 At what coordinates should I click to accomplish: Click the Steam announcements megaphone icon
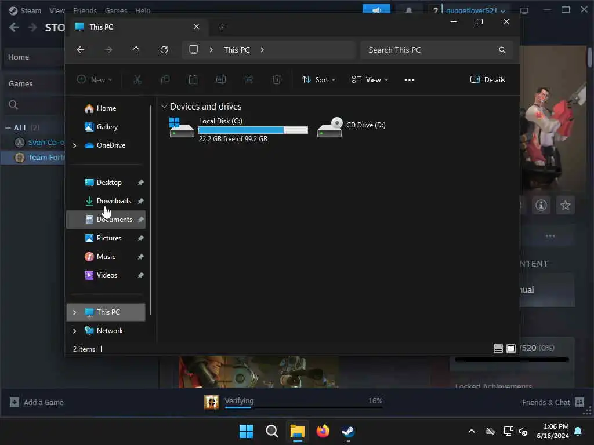[376, 9]
